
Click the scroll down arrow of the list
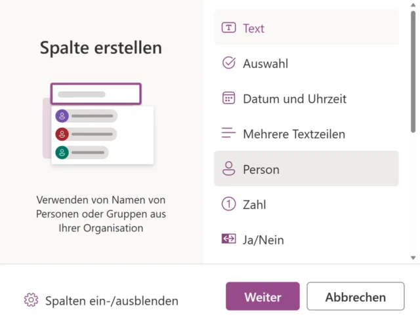[413, 258]
